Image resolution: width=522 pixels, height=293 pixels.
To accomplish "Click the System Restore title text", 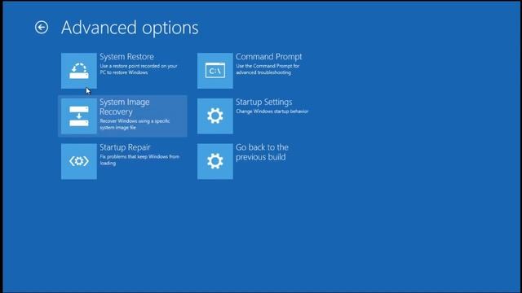I will click(126, 57).
